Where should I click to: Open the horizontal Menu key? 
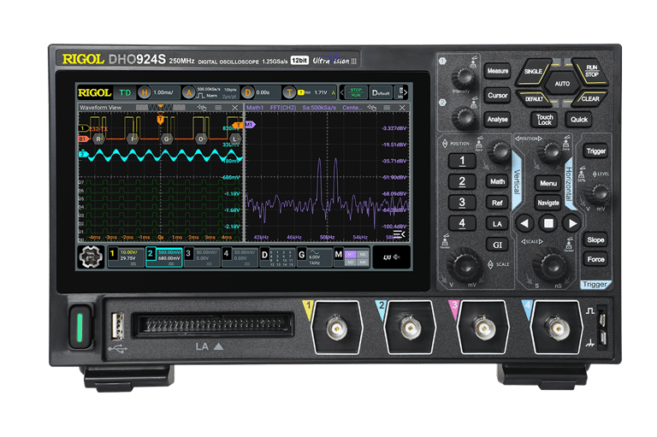click(548, 183)
